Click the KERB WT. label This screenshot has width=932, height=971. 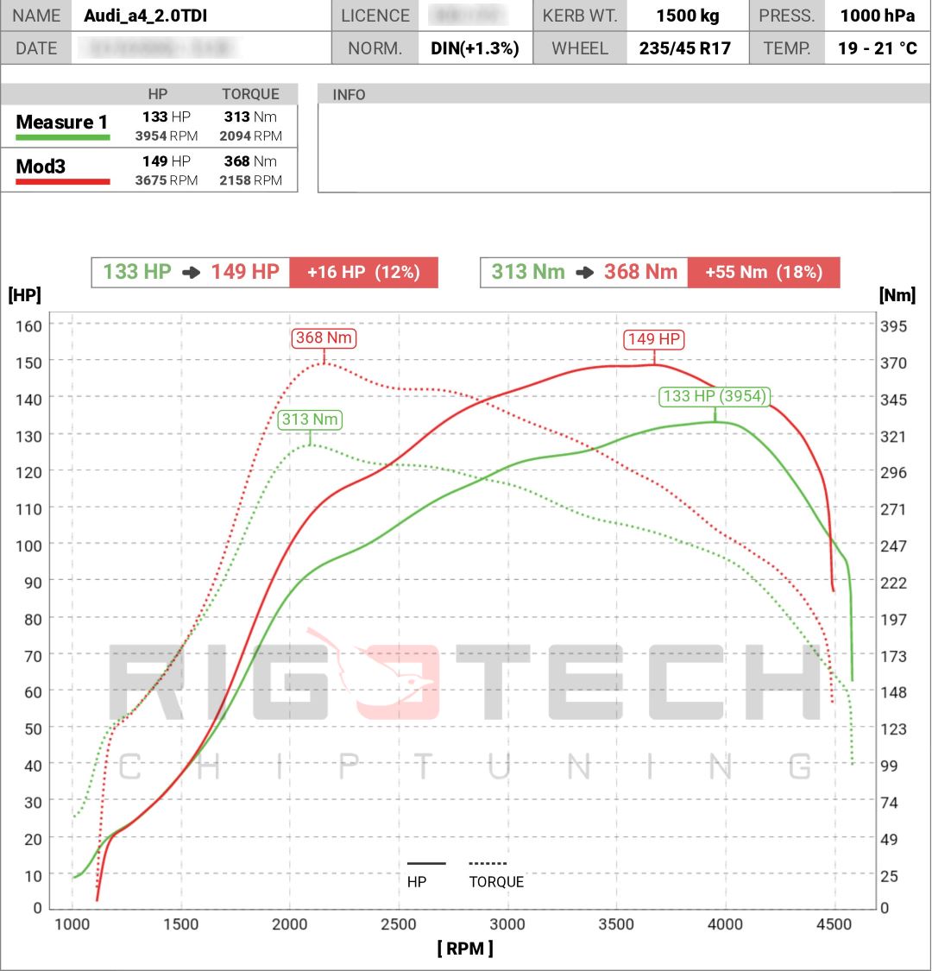[580, 16]
